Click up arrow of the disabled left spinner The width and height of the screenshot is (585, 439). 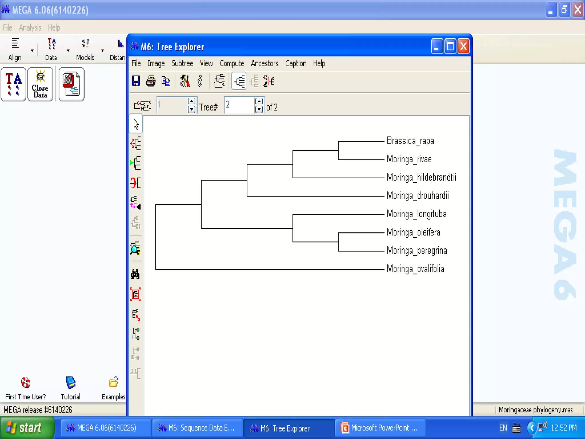191,101
